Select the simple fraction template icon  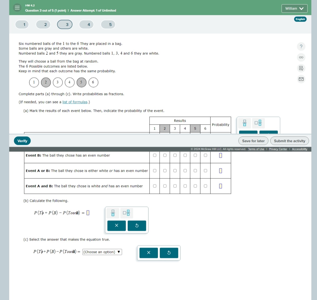244,123
